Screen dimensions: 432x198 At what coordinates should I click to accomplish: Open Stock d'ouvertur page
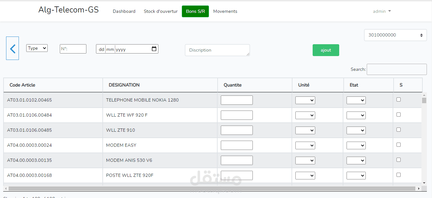(161, 11)
